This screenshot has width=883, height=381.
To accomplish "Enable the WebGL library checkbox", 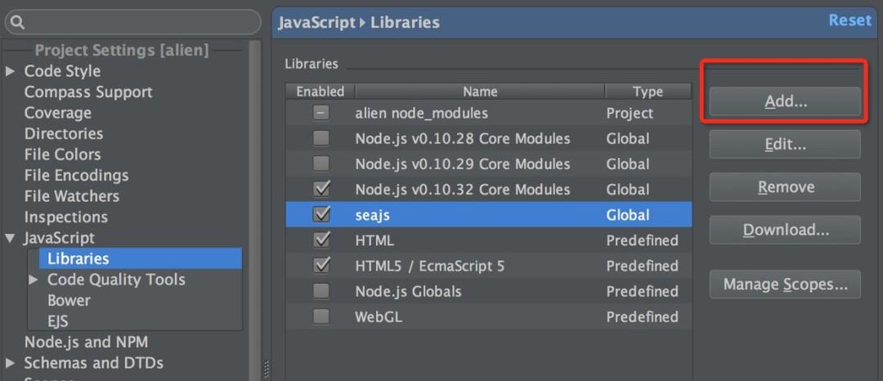I will tap(321, 316).
